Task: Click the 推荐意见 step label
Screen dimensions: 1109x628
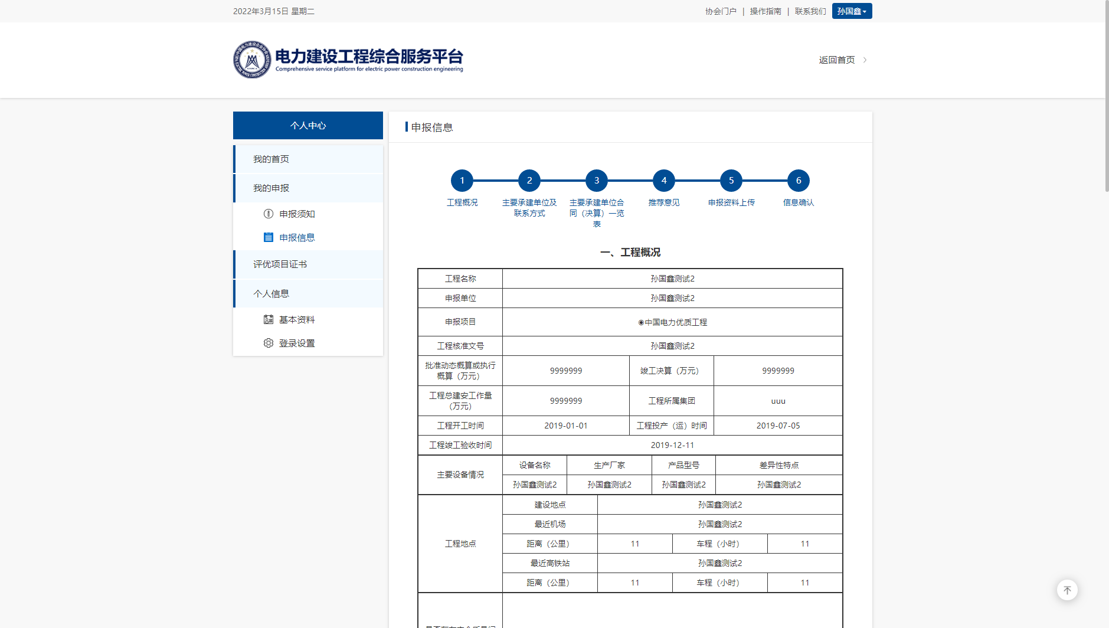Action: tap(664, 202)
